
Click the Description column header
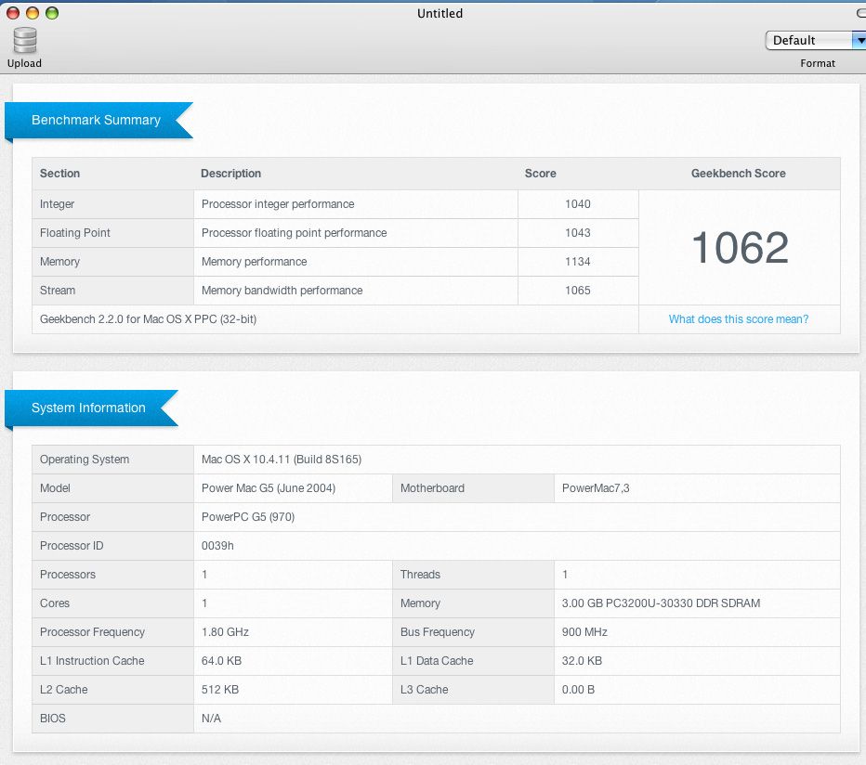coord(230,174)
